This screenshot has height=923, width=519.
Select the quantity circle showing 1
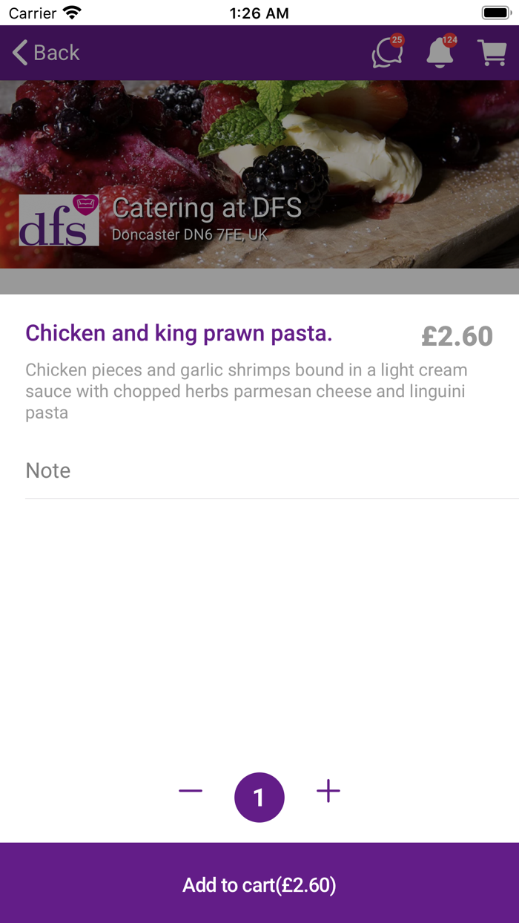coord(259,797)
